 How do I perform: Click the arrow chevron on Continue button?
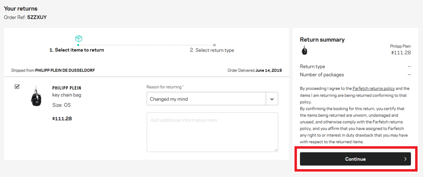pyautogui.click(x=405, y=159)
